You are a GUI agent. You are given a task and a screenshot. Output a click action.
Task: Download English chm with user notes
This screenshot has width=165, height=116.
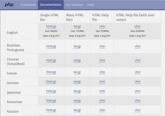click(137, 26)
